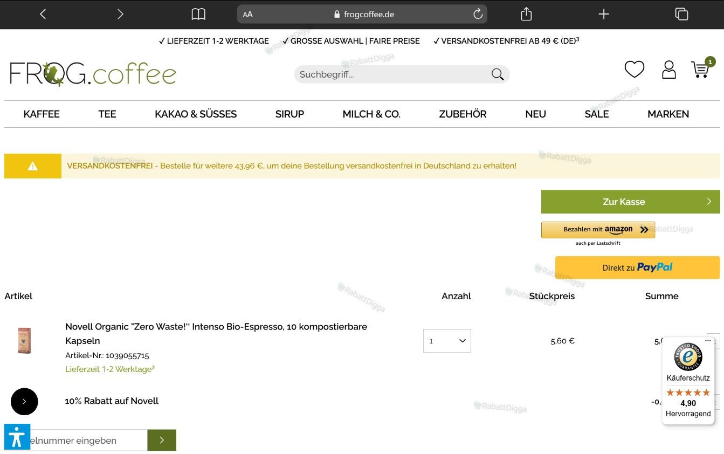Go forward with the browser forward arrow
Viewport: 724px width, 454px height.
coord(120,15)
